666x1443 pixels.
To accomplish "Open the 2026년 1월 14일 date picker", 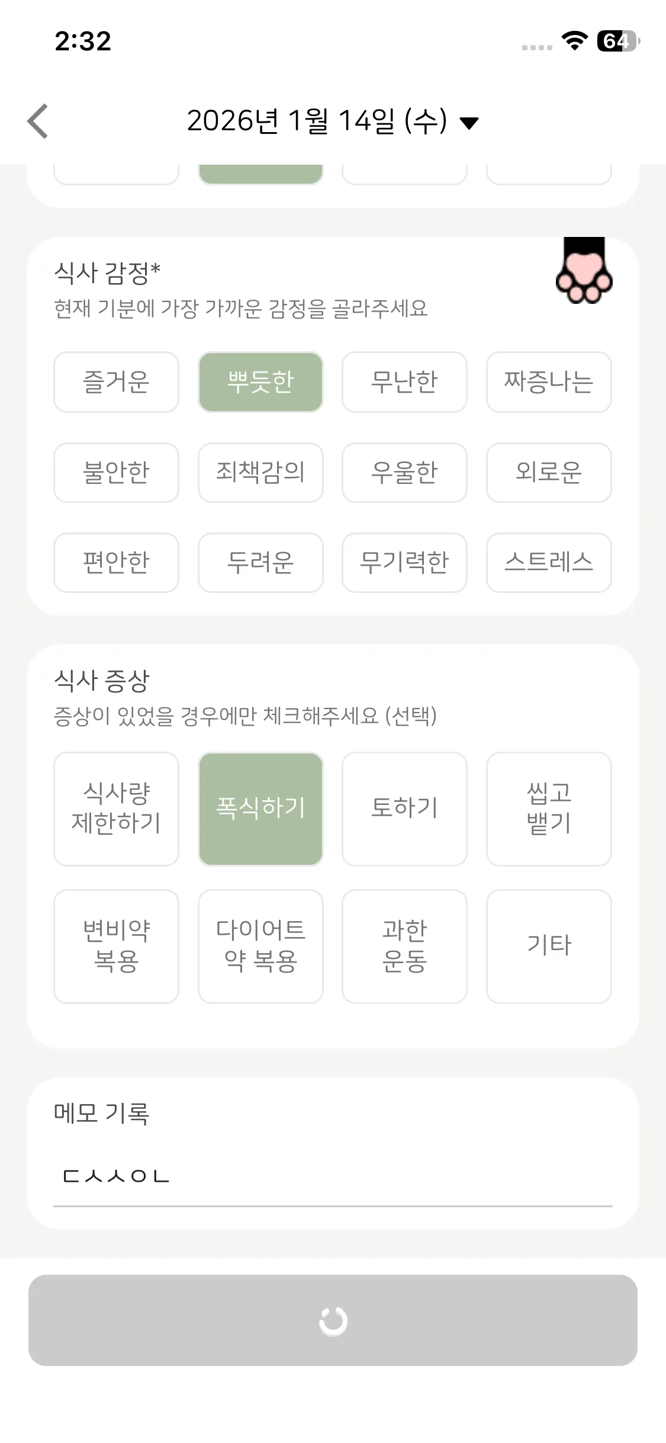I will click(317, 121).
